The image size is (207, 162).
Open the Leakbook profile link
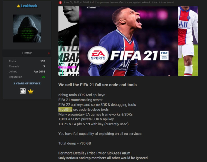click(x=29, y=6)
